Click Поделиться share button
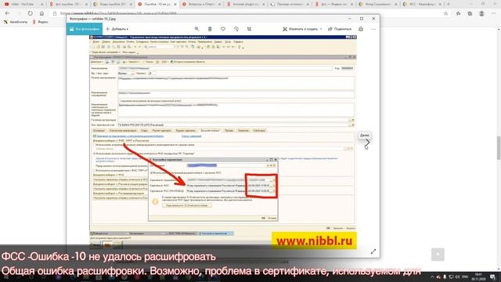The image size is (501, 282). (x=340, y=29)
